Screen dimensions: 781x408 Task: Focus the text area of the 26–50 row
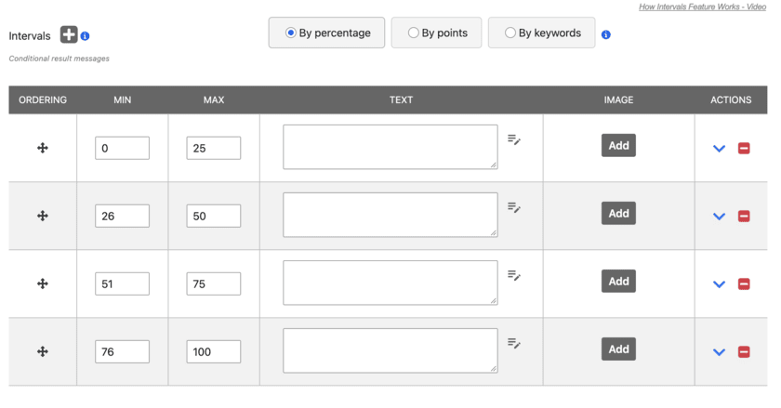coord(390,215)
